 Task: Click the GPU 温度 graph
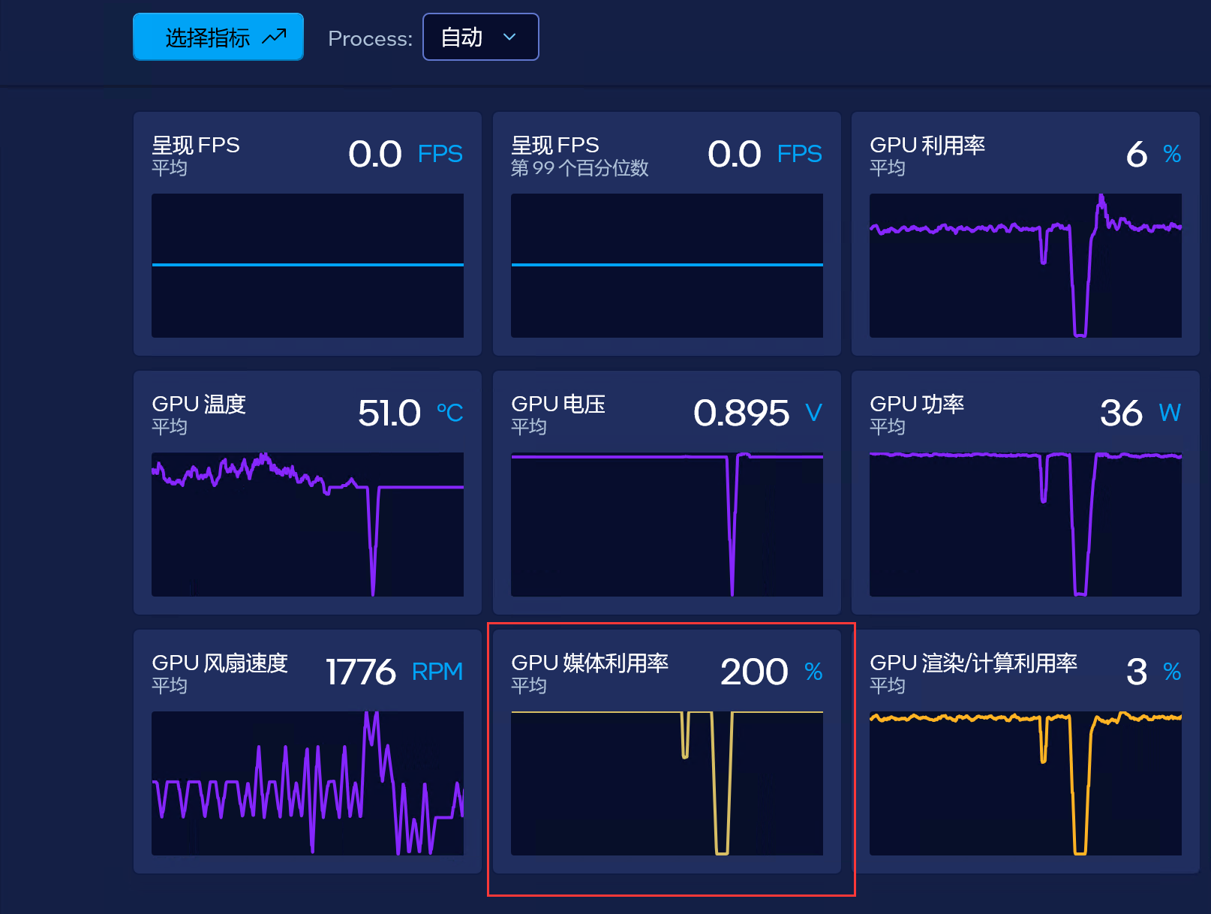coord(308,525)
